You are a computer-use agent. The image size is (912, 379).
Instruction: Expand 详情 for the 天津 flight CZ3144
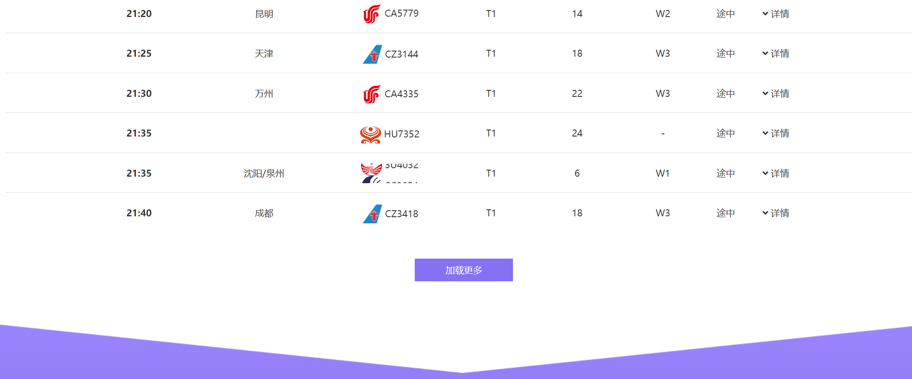click(x=776, y=54)
